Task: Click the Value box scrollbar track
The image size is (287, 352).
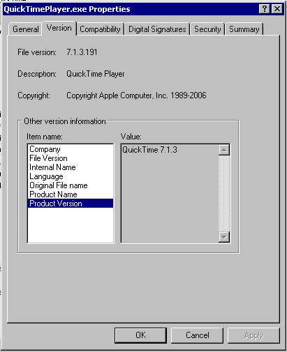Action: point(224,193)
